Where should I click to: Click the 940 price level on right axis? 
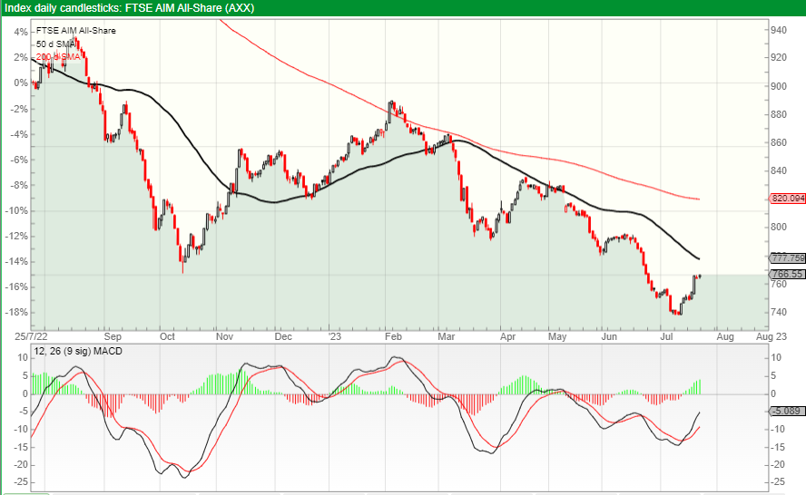[x=779, y=30]
